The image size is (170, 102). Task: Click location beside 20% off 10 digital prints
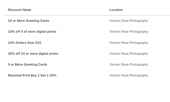pos(129,54)
